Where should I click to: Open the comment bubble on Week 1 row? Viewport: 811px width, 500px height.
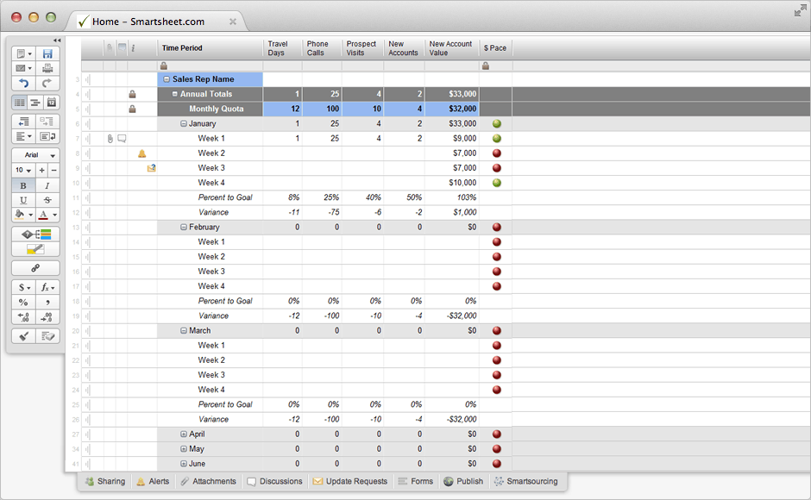click(121, 138)
